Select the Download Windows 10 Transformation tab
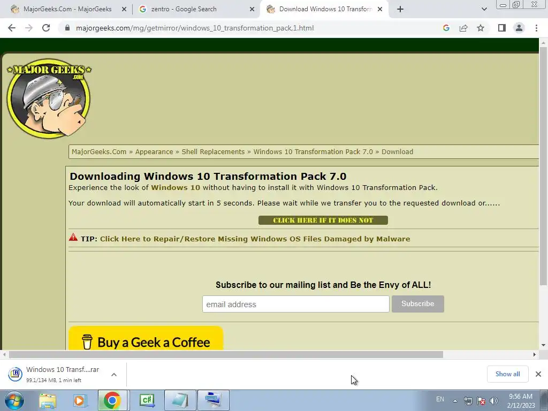 [325, 10]
